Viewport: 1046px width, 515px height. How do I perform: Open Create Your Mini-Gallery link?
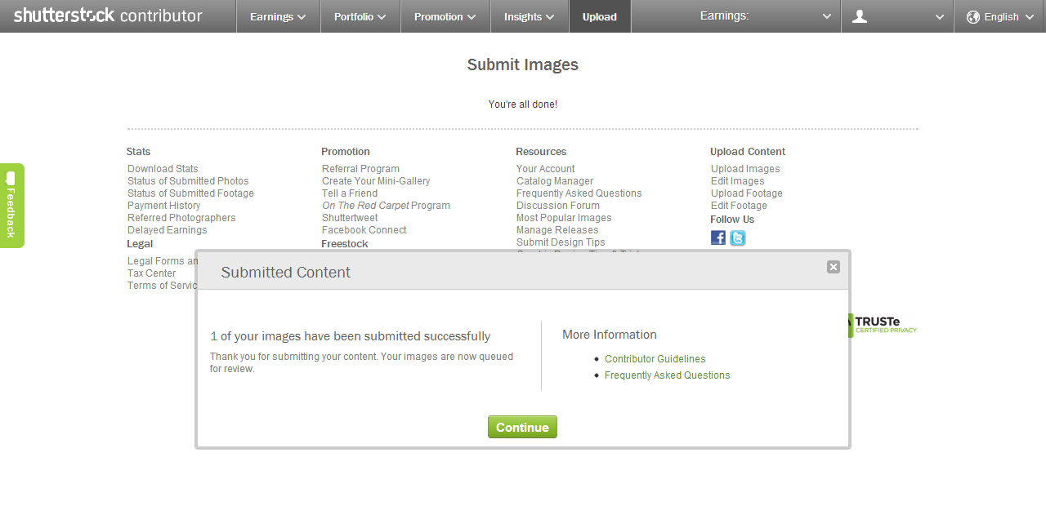tap(376, 181)
